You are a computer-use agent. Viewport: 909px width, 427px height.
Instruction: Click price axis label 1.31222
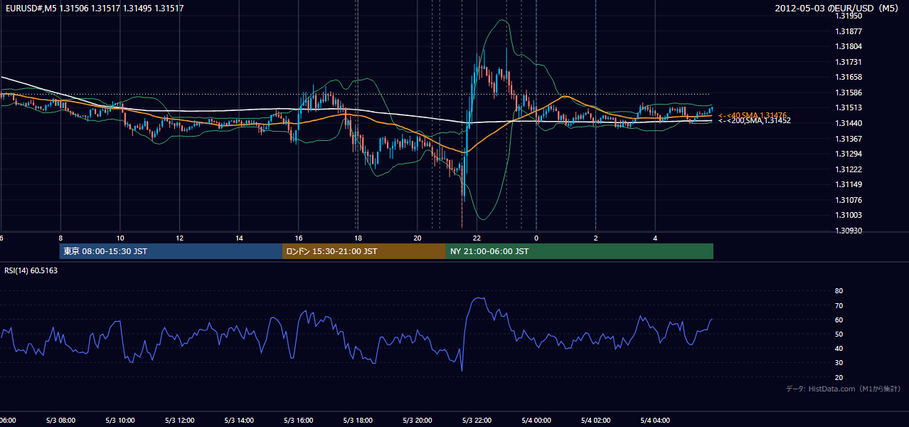click(x=848, y=169)
